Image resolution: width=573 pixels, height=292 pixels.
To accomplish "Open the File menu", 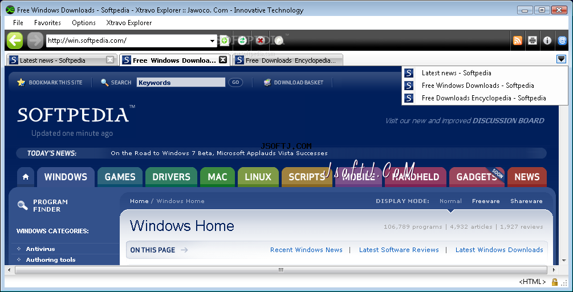I will [18, 23].
